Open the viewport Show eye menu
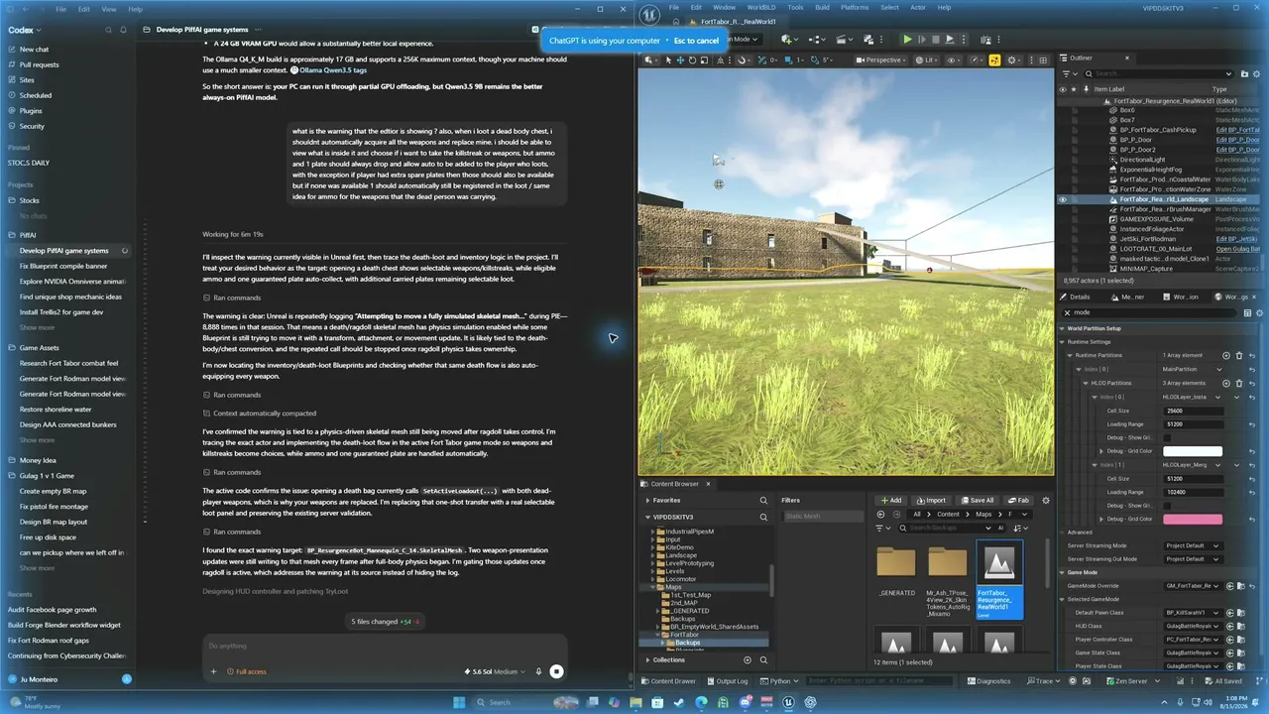This screenshot has width=1269, height=714. [x=956, y=60]
